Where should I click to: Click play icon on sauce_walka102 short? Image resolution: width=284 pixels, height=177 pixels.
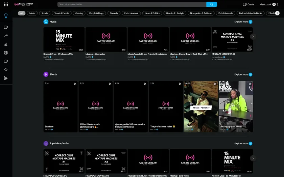[x=145, y=84]
